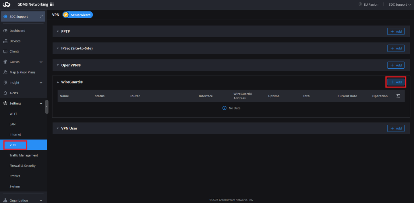Viewport: 414px width, 203px height.
Task: Collapse the sidebar with the handle arrow
Action: pyautogui.click(x=47, y=107)
